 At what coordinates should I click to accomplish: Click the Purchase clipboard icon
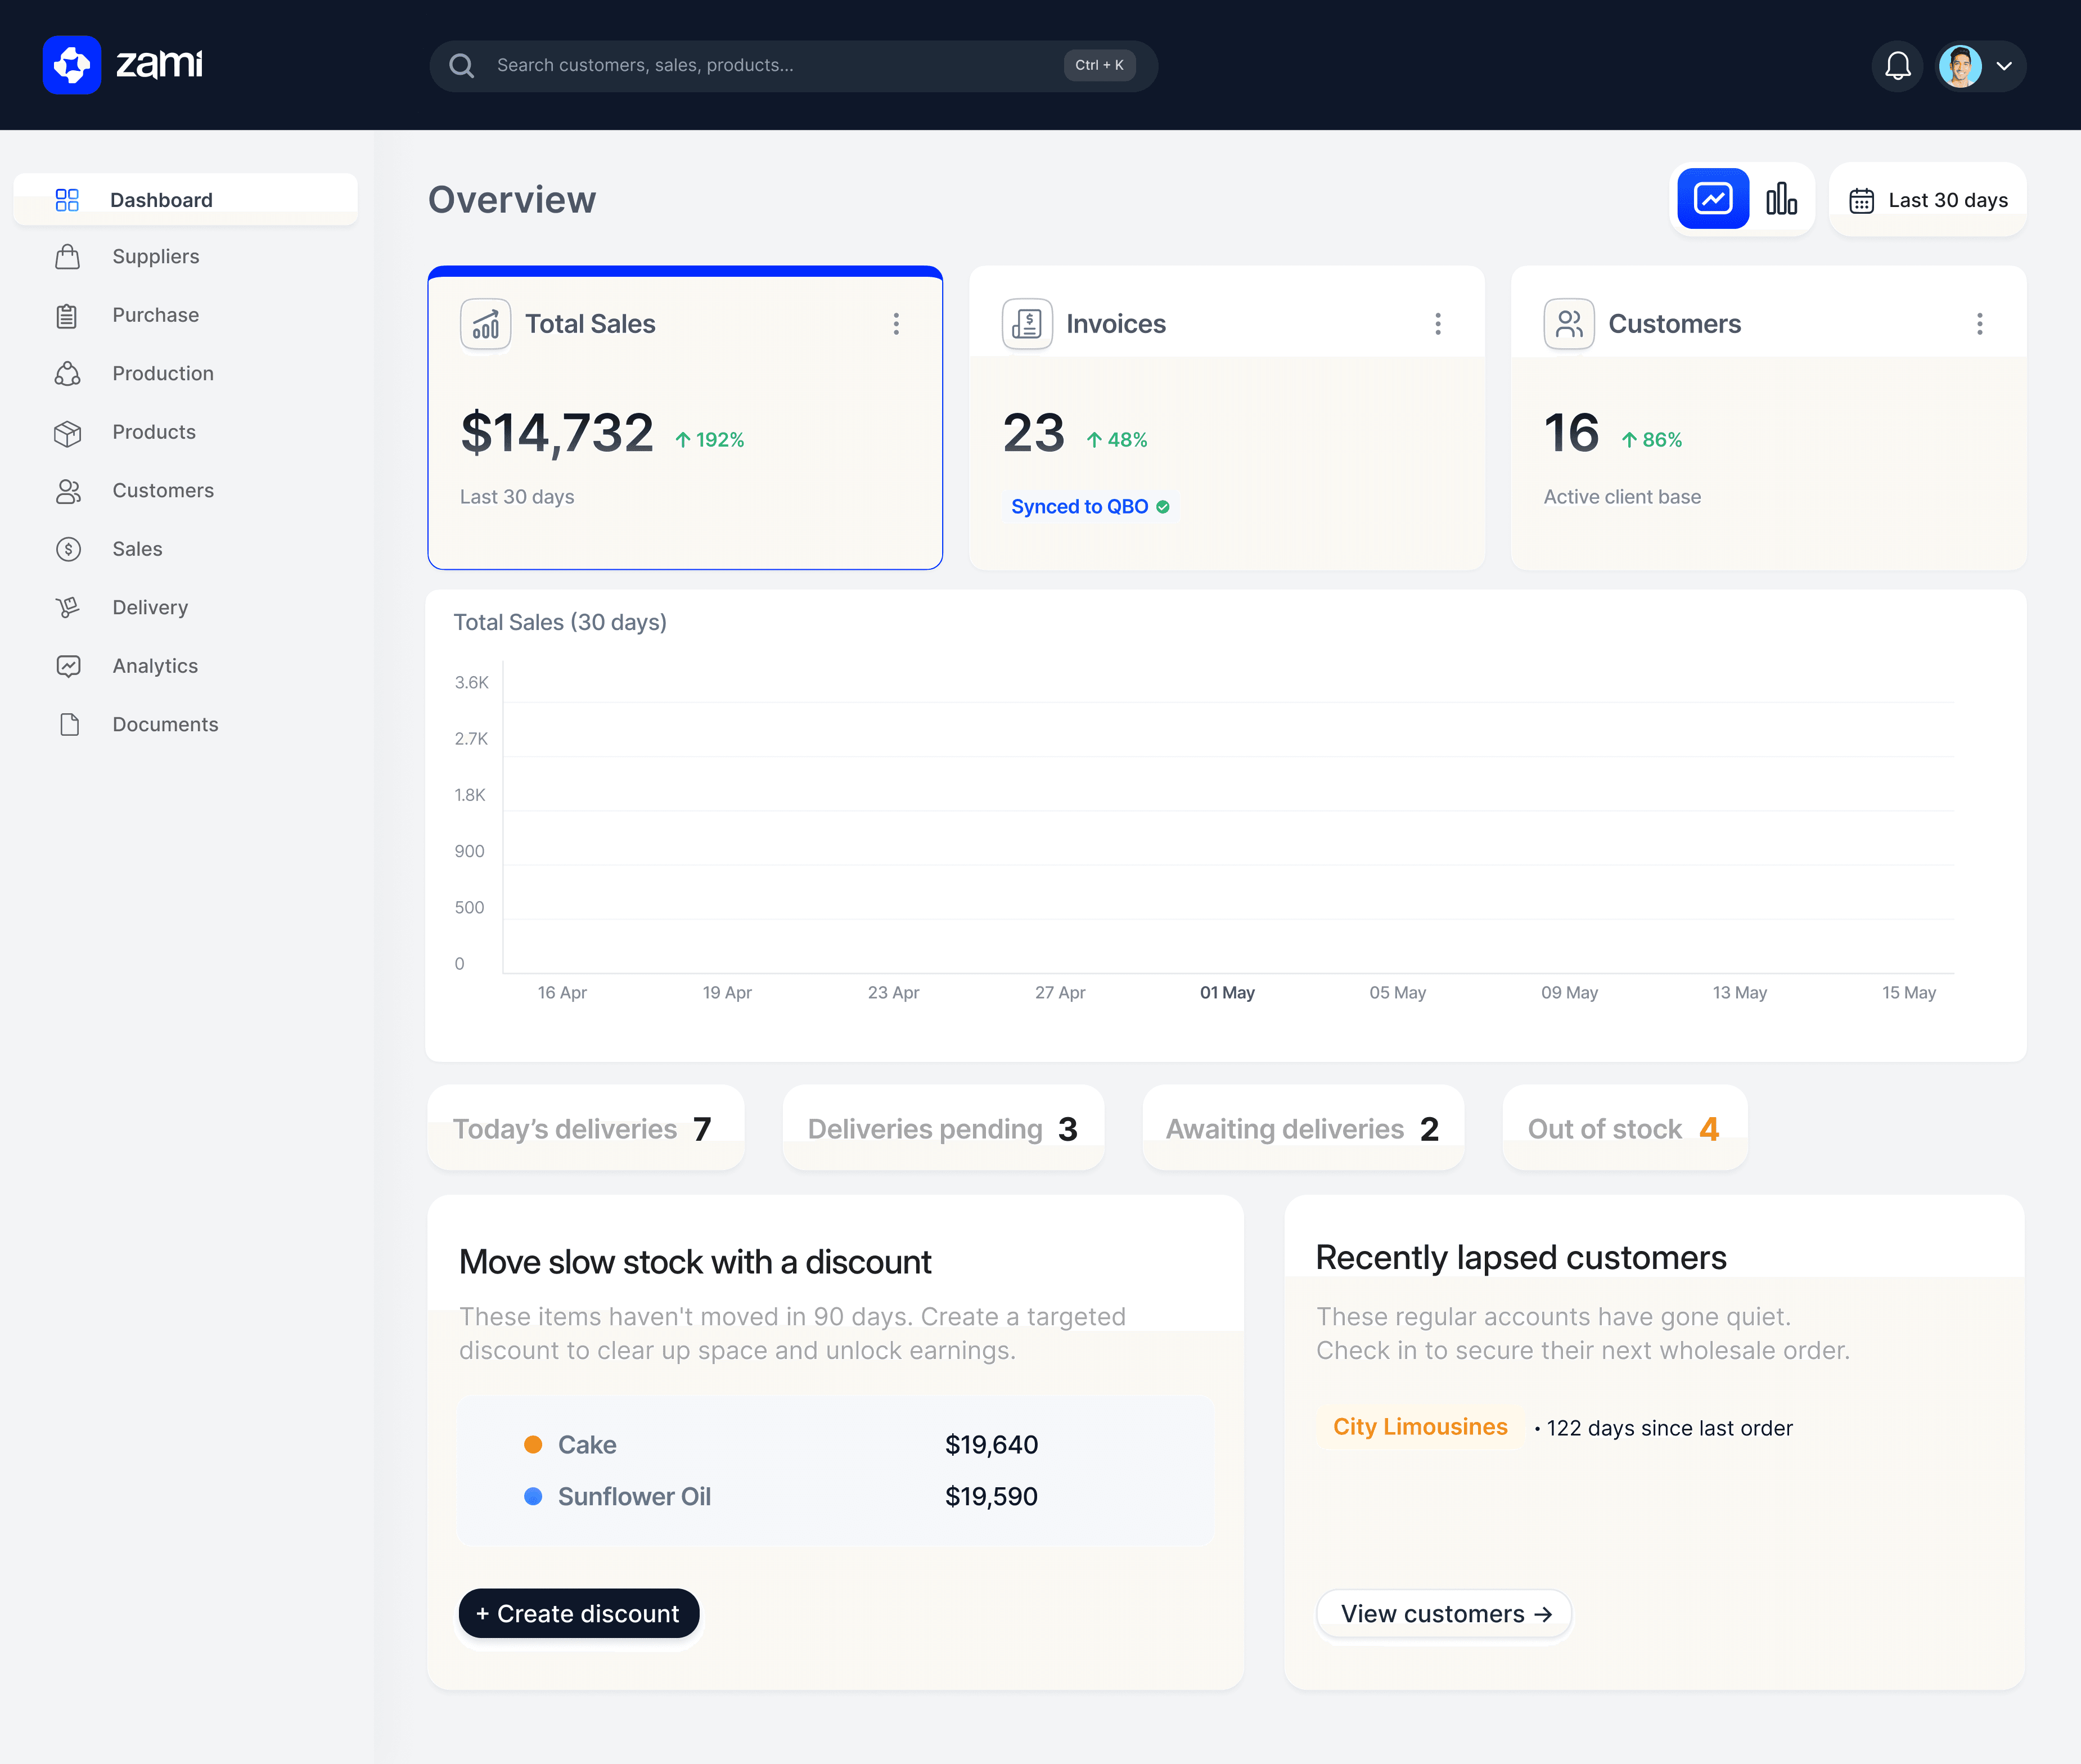tap(67, 316)
